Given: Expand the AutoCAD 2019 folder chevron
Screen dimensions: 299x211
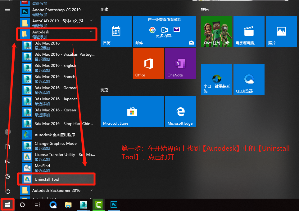Looking at the screenshot, I should point(91,20).
